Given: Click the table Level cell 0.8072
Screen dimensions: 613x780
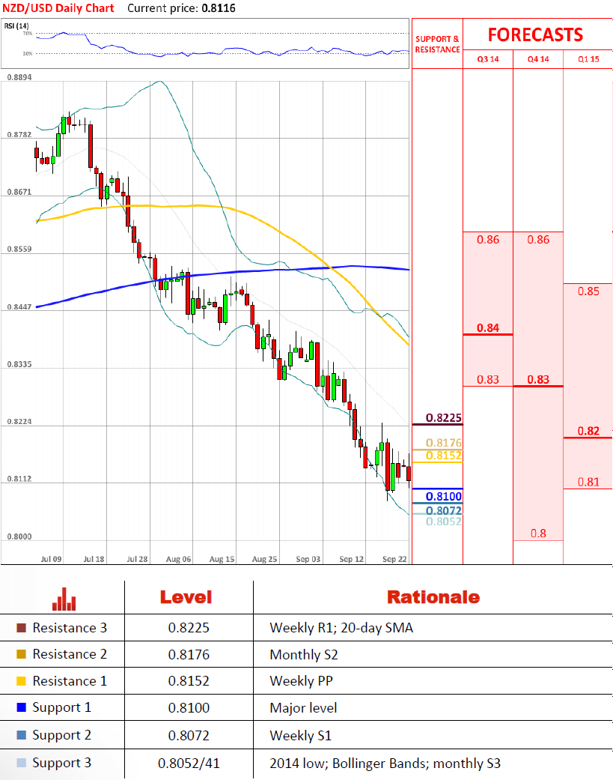Looking at the screenshot, I should pos(189,735).
